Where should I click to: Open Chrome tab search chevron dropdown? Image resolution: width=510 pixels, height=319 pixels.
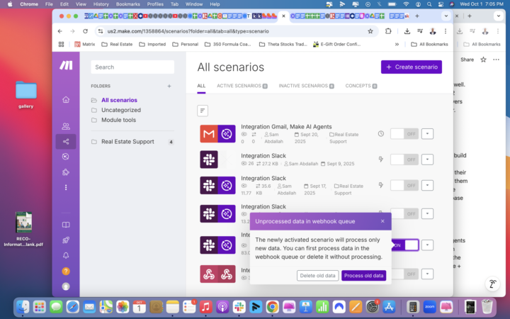(446, 16)
